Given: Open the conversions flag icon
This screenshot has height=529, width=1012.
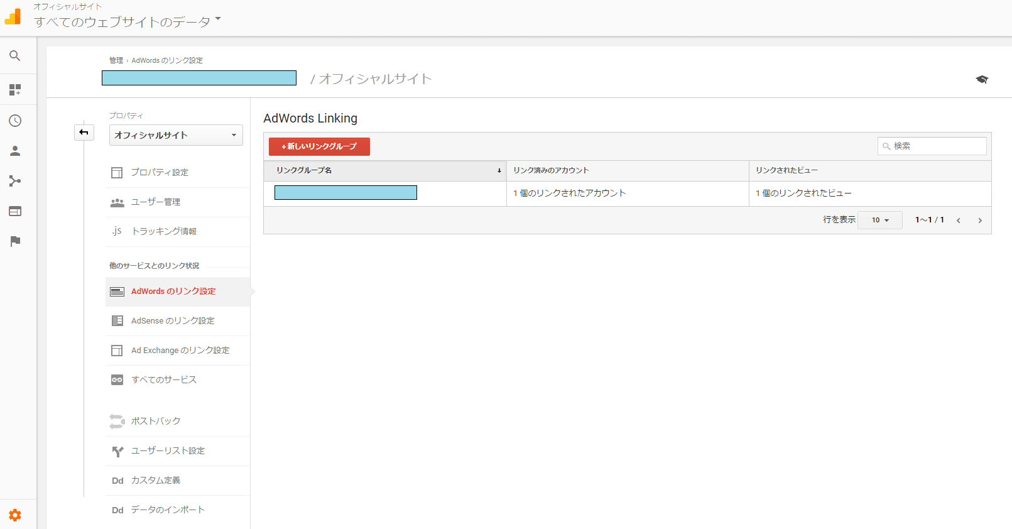Looking at the screenshot, I should click(x=15, y=241).
